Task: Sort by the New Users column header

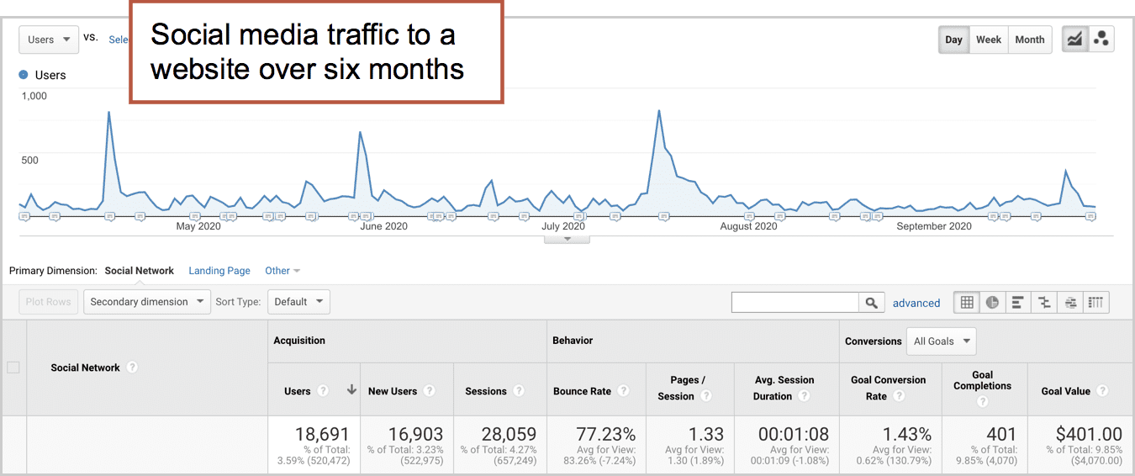Action: pyautogui.click(x=393, y=391)
